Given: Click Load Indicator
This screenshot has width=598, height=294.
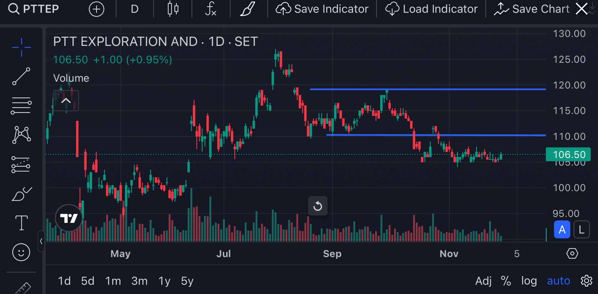Looking at the screenshot, I should (432, 9).
